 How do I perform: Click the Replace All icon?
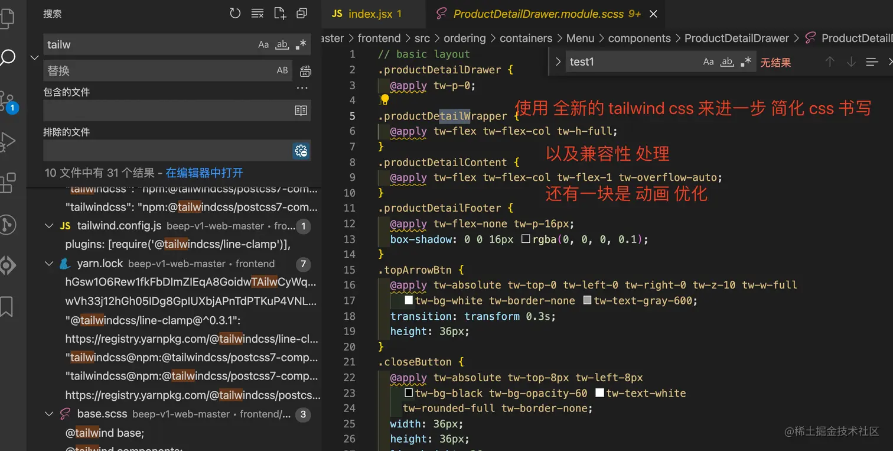[x=305, y=71]
